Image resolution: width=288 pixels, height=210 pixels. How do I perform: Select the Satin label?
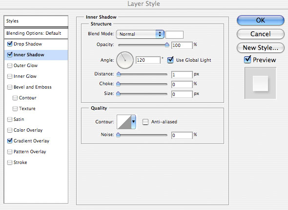pyautogui.click(x=19, y=119)
